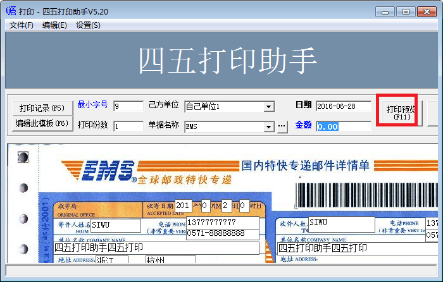Click the 最小字号 input field
The image size is (443, 282).
pos(128,106)
